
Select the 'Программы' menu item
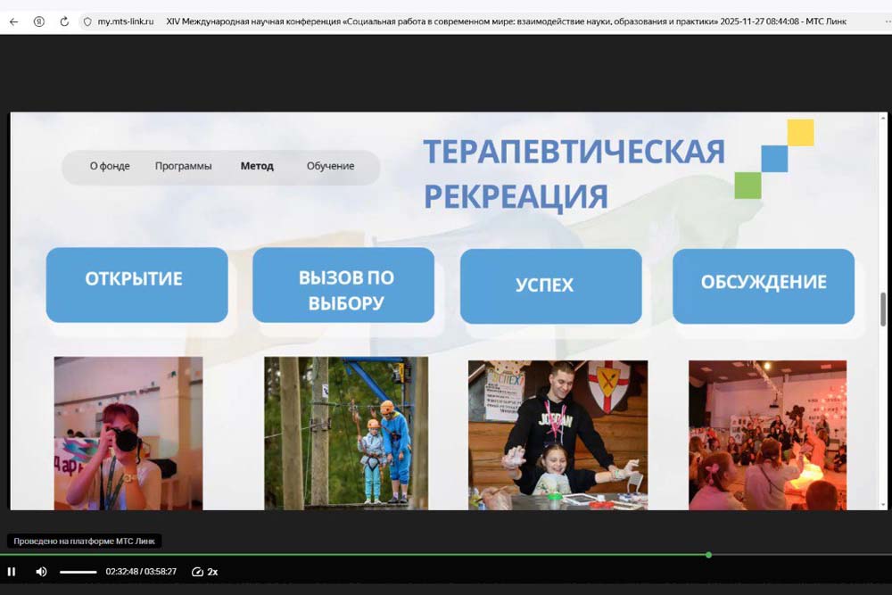[183, 166]
